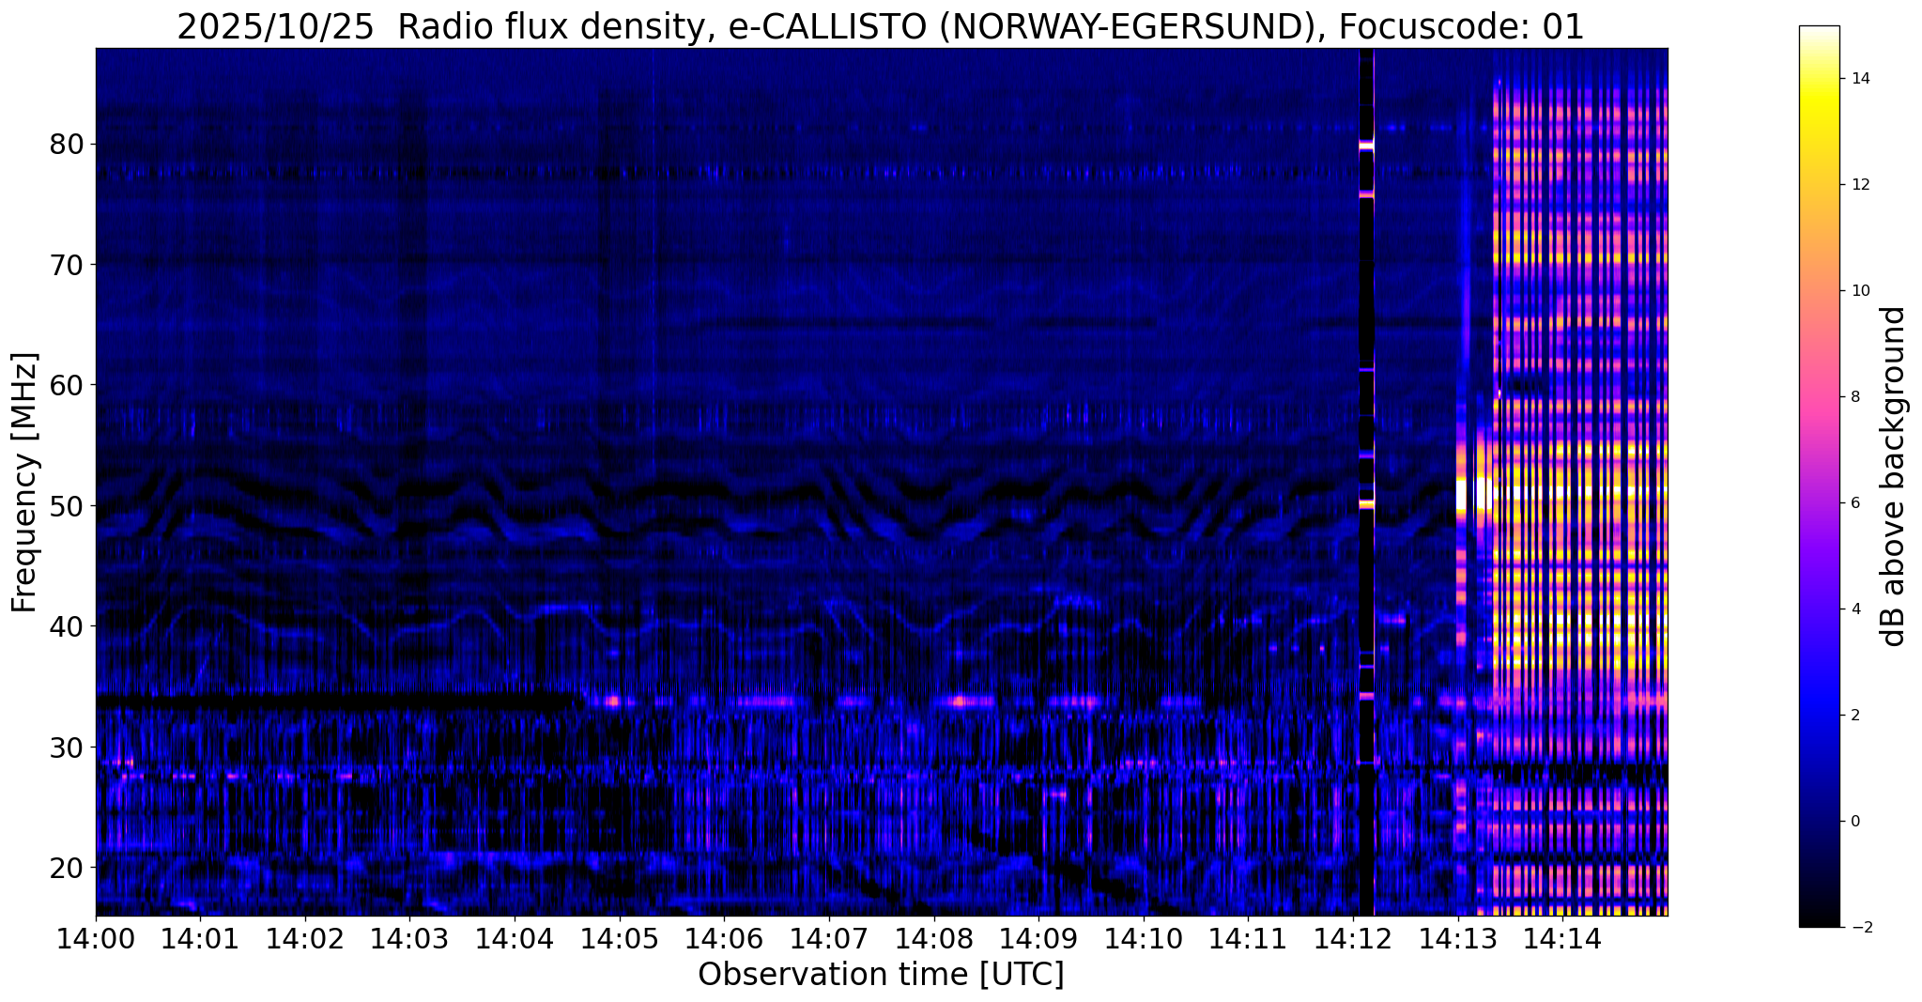The image size is (1922, 1002).
Task: Click the 14:05 time tick label
Action: [x=619, y=938]
